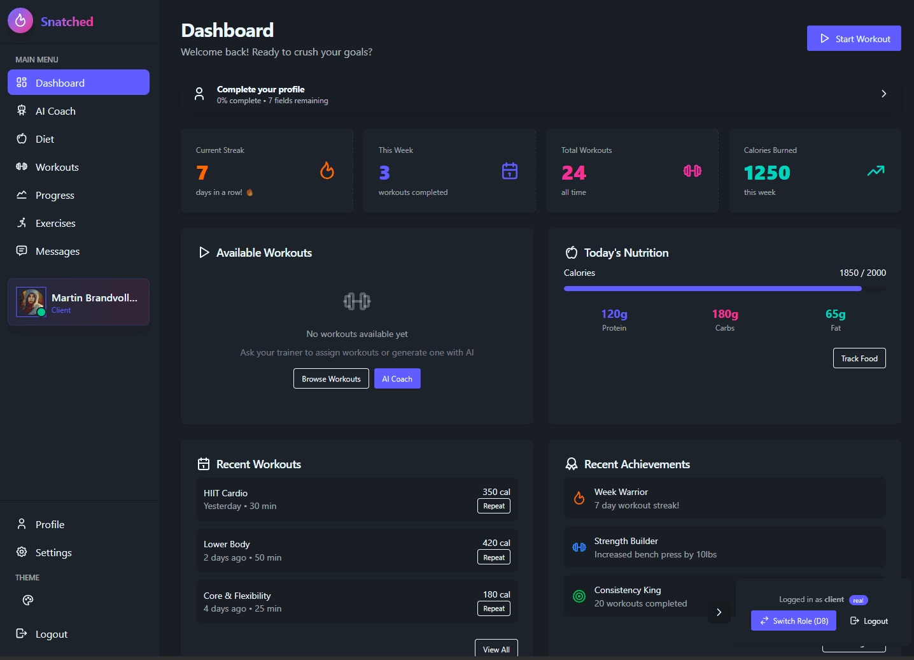Viewport: 914px width, 660px height.
Task: Click the Browse Workouts button
Action: 331,378
